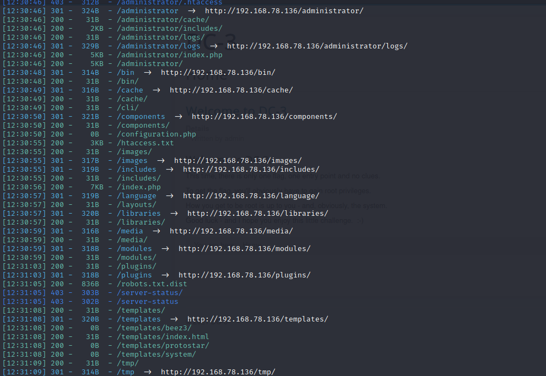Viewport: 546px width, 376px height.
Task: Click the /bin/ path with 200 status
Action: click(128, 81)
